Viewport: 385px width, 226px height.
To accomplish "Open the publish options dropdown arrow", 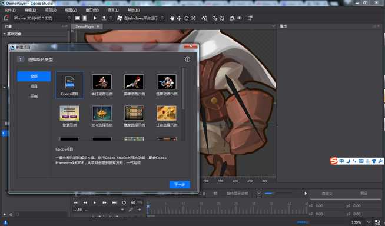I will click(111, 18).
